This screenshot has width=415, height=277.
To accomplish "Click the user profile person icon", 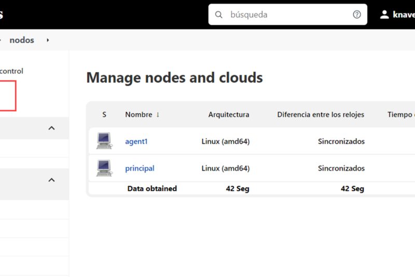I will click(x=384, y=15).
